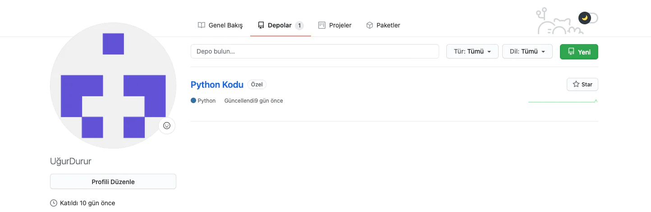Star the Python Kodu repository
651x212 pixels.
582,84
